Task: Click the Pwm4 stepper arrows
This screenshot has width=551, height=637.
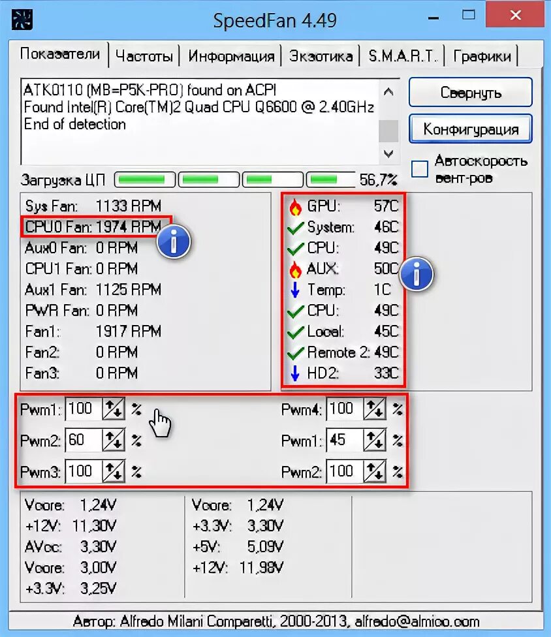Action: point(375,409)
